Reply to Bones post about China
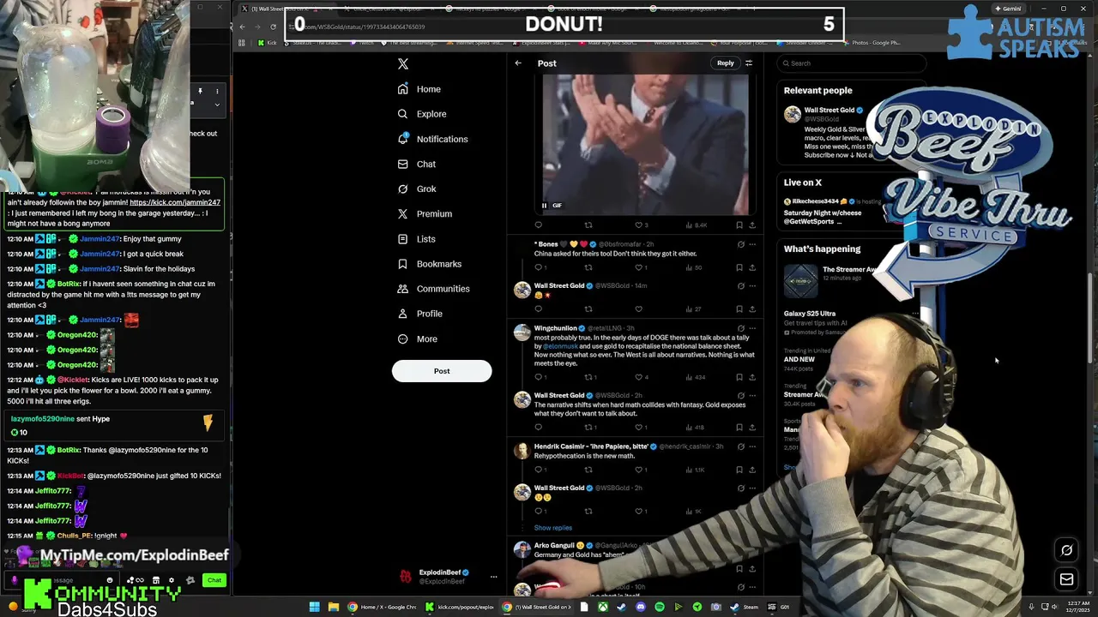The height and width of the screenshot is (617, 1098). tap(540, 267)
